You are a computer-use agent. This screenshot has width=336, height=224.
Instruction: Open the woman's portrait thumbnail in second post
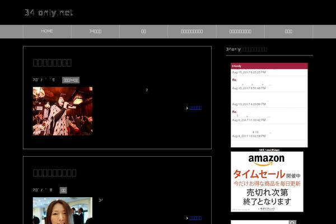pyautogui.click(x=63, y=211)
